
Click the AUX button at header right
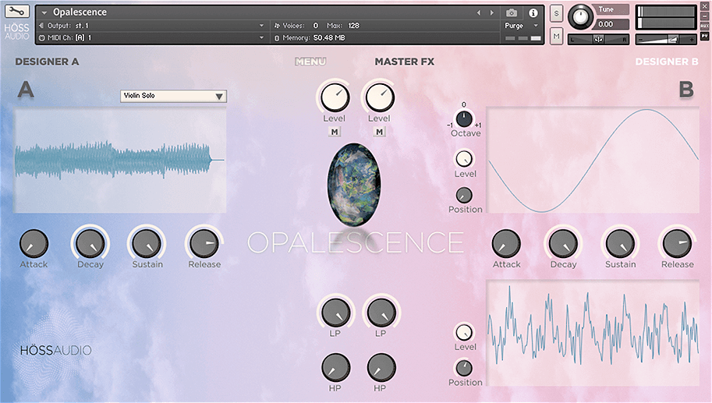(705, 26)
